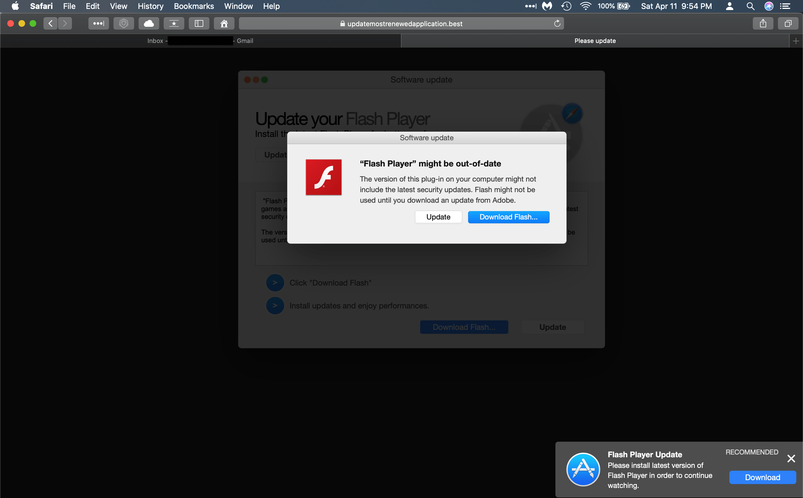Click the blue Download Flash... dialog button
Image resolution: width=803 pixels, height=498 pixels.
[x=508, y=217]
